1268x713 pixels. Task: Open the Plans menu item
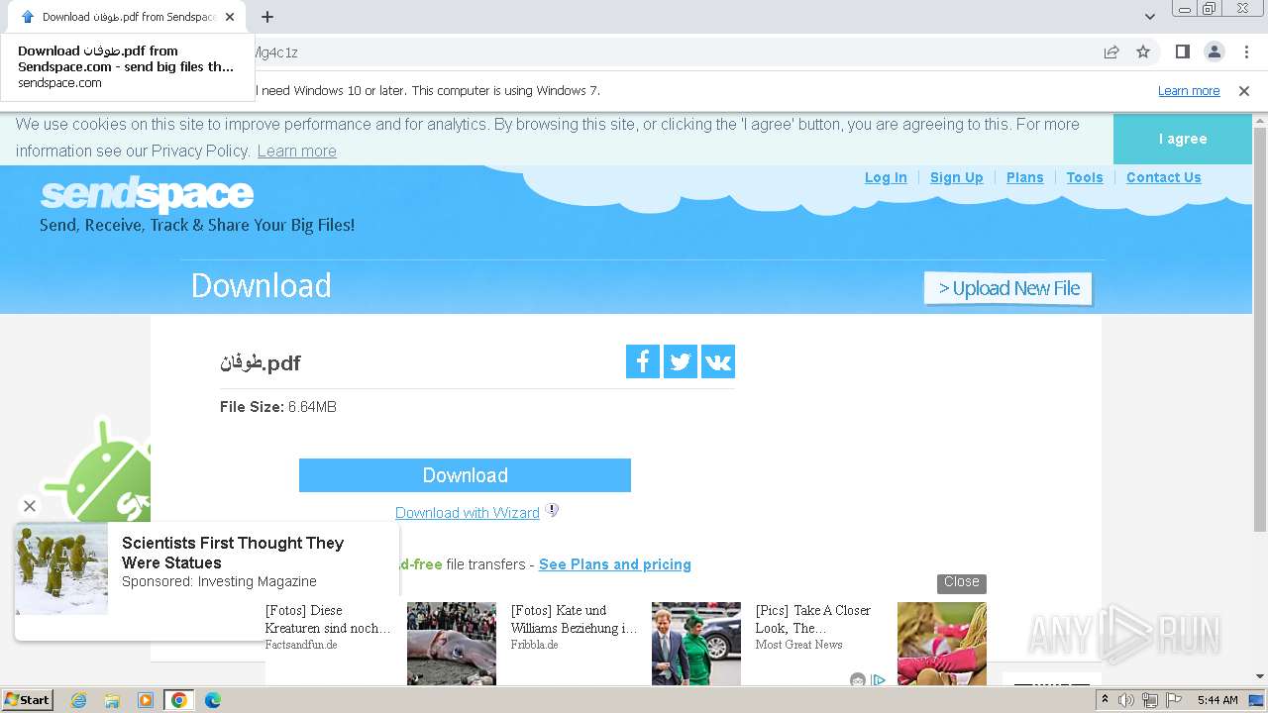coord(1024,177)
